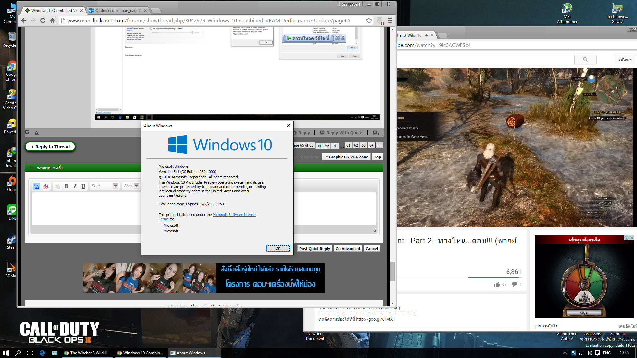The image size is (637, 358).
Task: Click the forum page vertical scrollbar thumb
Action: coord(392,271)
